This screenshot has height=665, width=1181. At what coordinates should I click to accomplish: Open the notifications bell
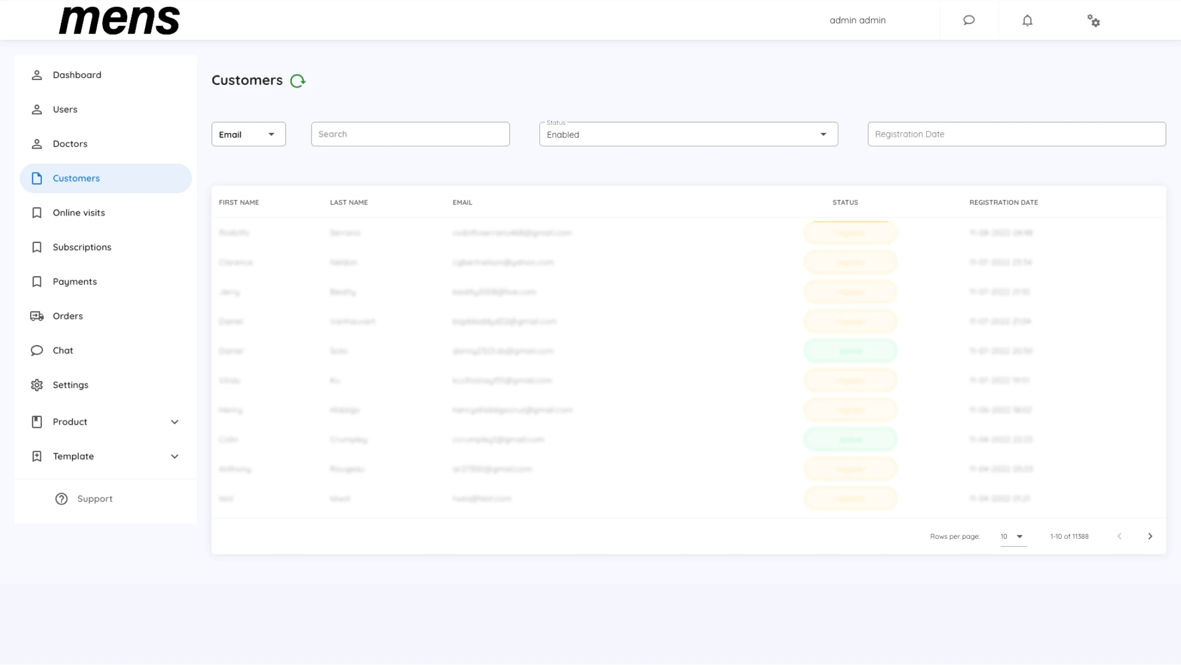tap(1027, 21)
